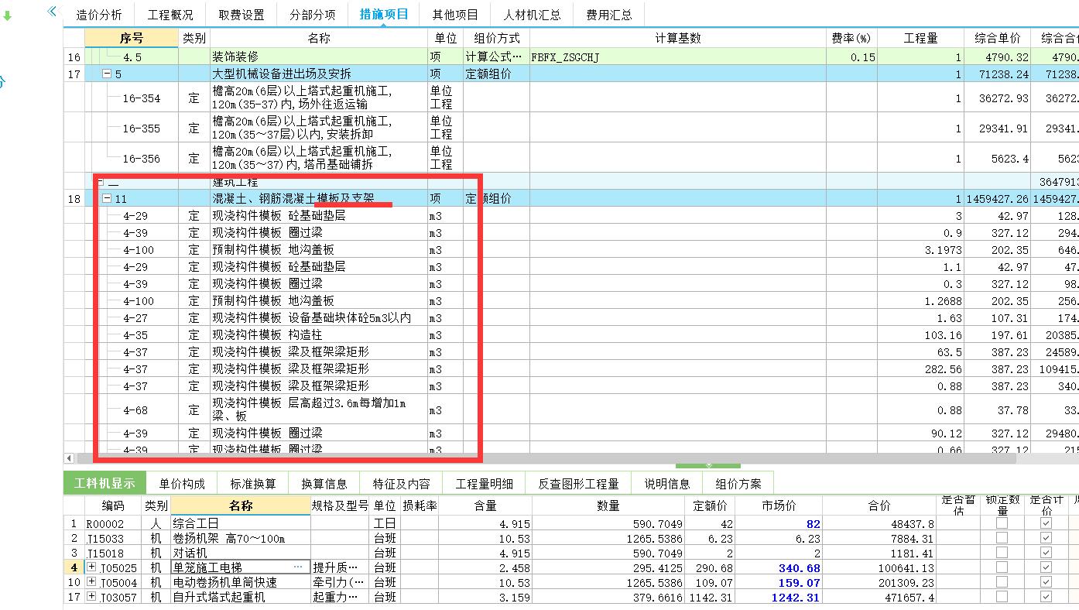Image resolution: width=1079 pixels, height=610 pixels.
Task: Open the 工程量明细 bottom tab
Action: point(484,484)
